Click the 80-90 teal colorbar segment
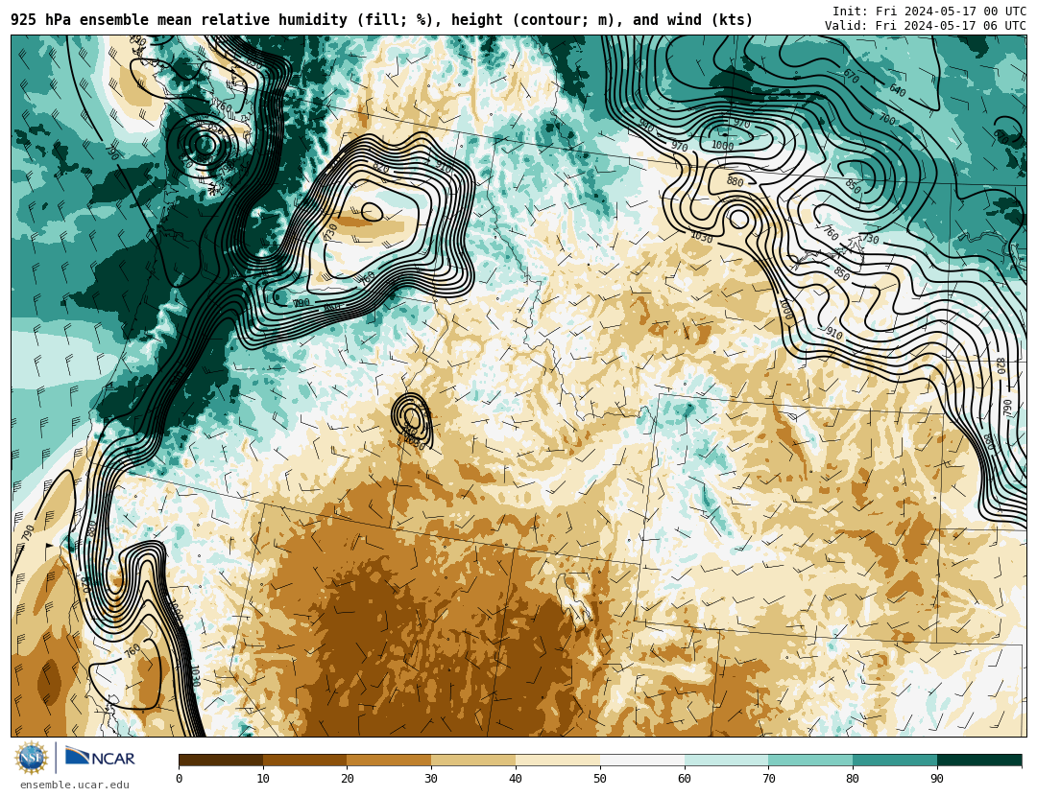Image resolution: width=1037 pixels, height=797 pixels. [x=895, y=760]
